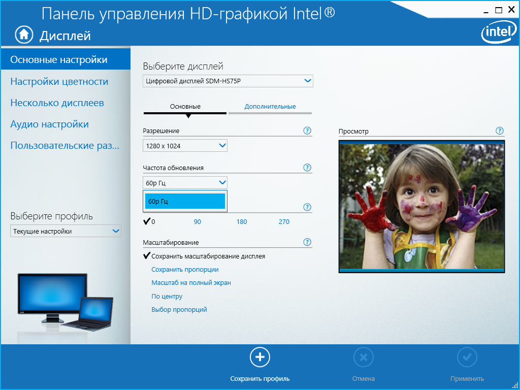The height and width of the screenshot is (390, 520).
Task: Open Несколько дисплеев sidebar section
Action: click(57, 103)
